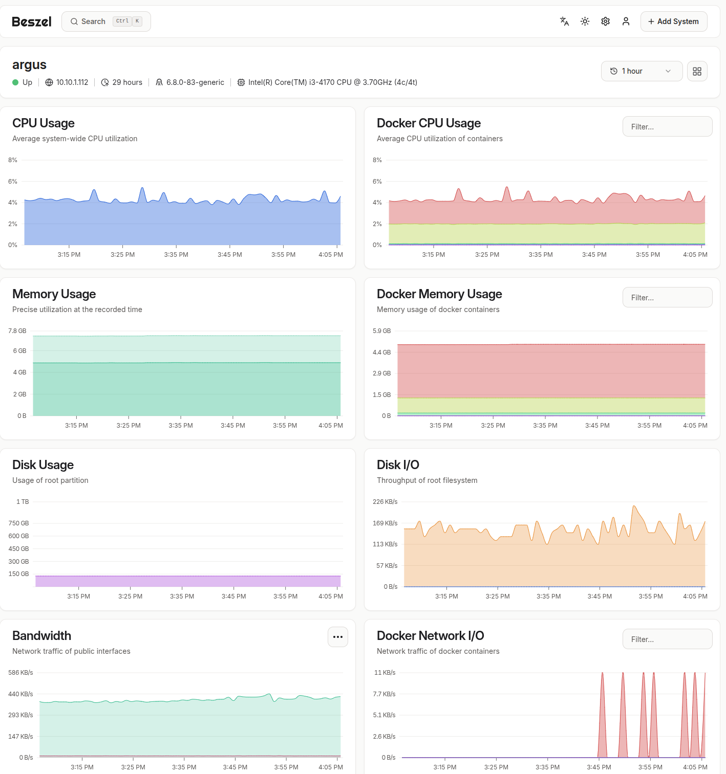Click the "Bandwidth" chart title
Viewport: 726px width, 774px height.
pos(41,636)
